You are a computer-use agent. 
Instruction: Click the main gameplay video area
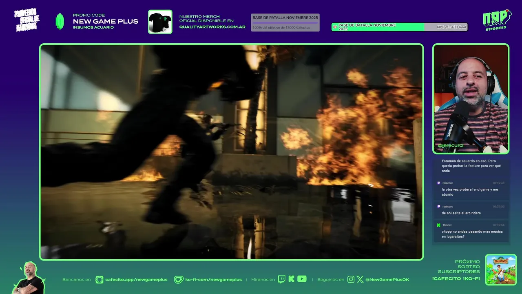231,152
